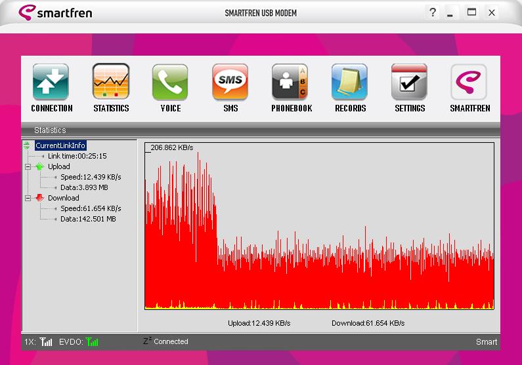Click the sleeping Zz connection status icon

(148, 341)
